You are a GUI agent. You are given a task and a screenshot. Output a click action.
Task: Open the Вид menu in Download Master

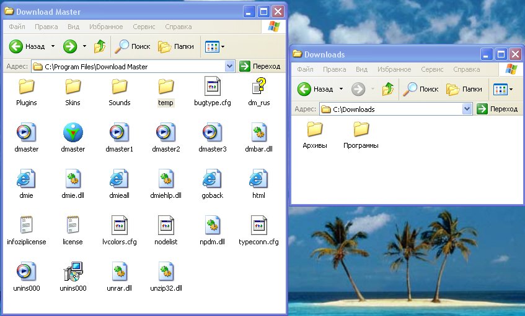(73, 27)
